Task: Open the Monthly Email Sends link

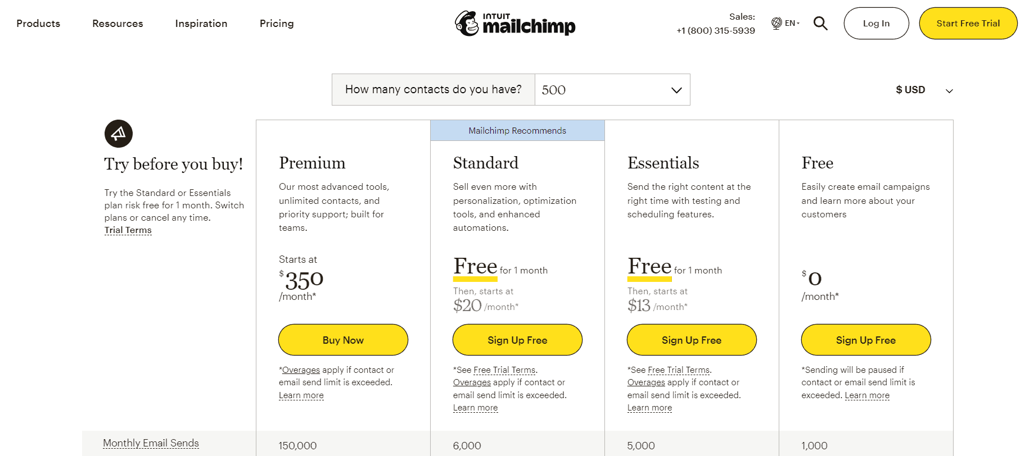Action: [151, 443]
